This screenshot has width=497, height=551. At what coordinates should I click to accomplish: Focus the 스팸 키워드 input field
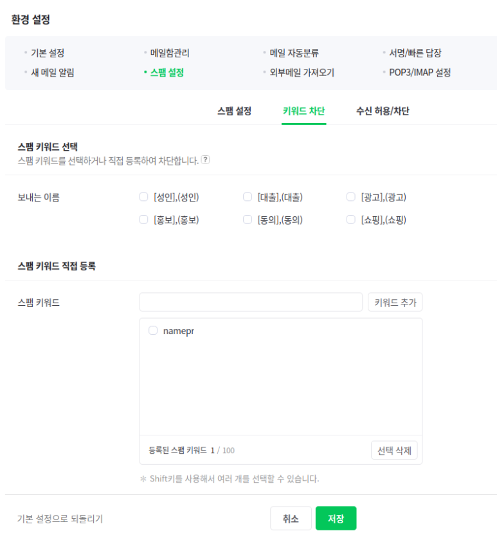[251, 302]
